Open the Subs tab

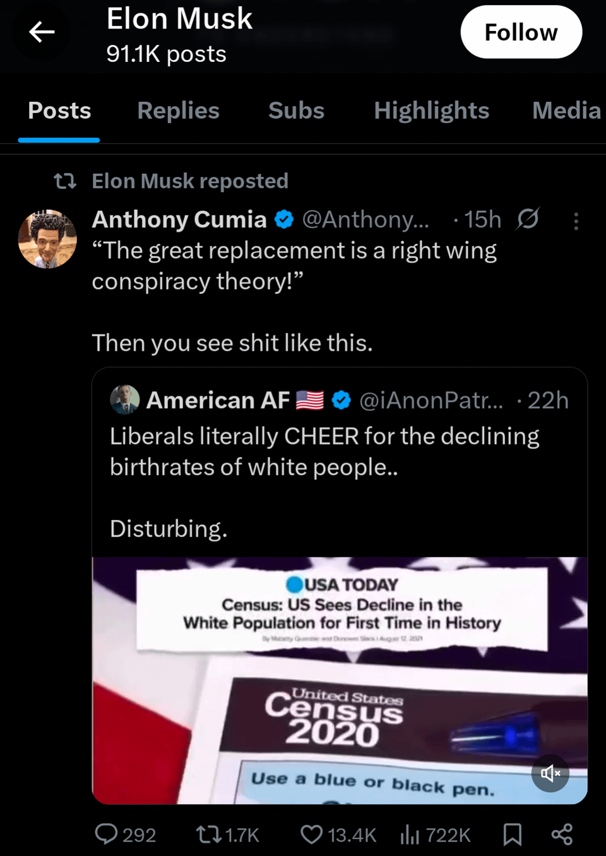[296, 111]
